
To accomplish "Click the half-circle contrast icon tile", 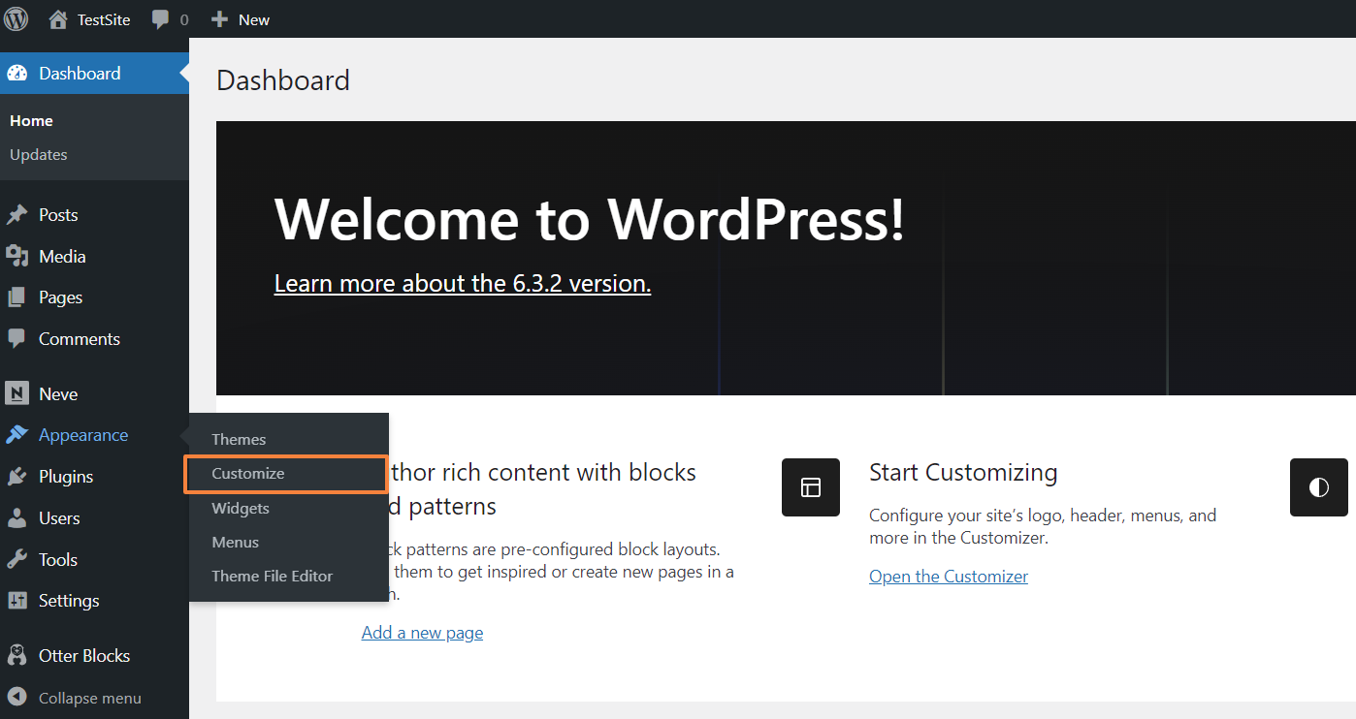I will pos(1319,487).
